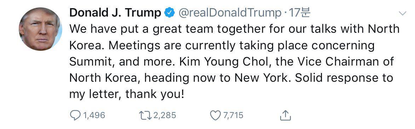
Task: View the 1,496 replies count
Action: click(x=94, y=116)
